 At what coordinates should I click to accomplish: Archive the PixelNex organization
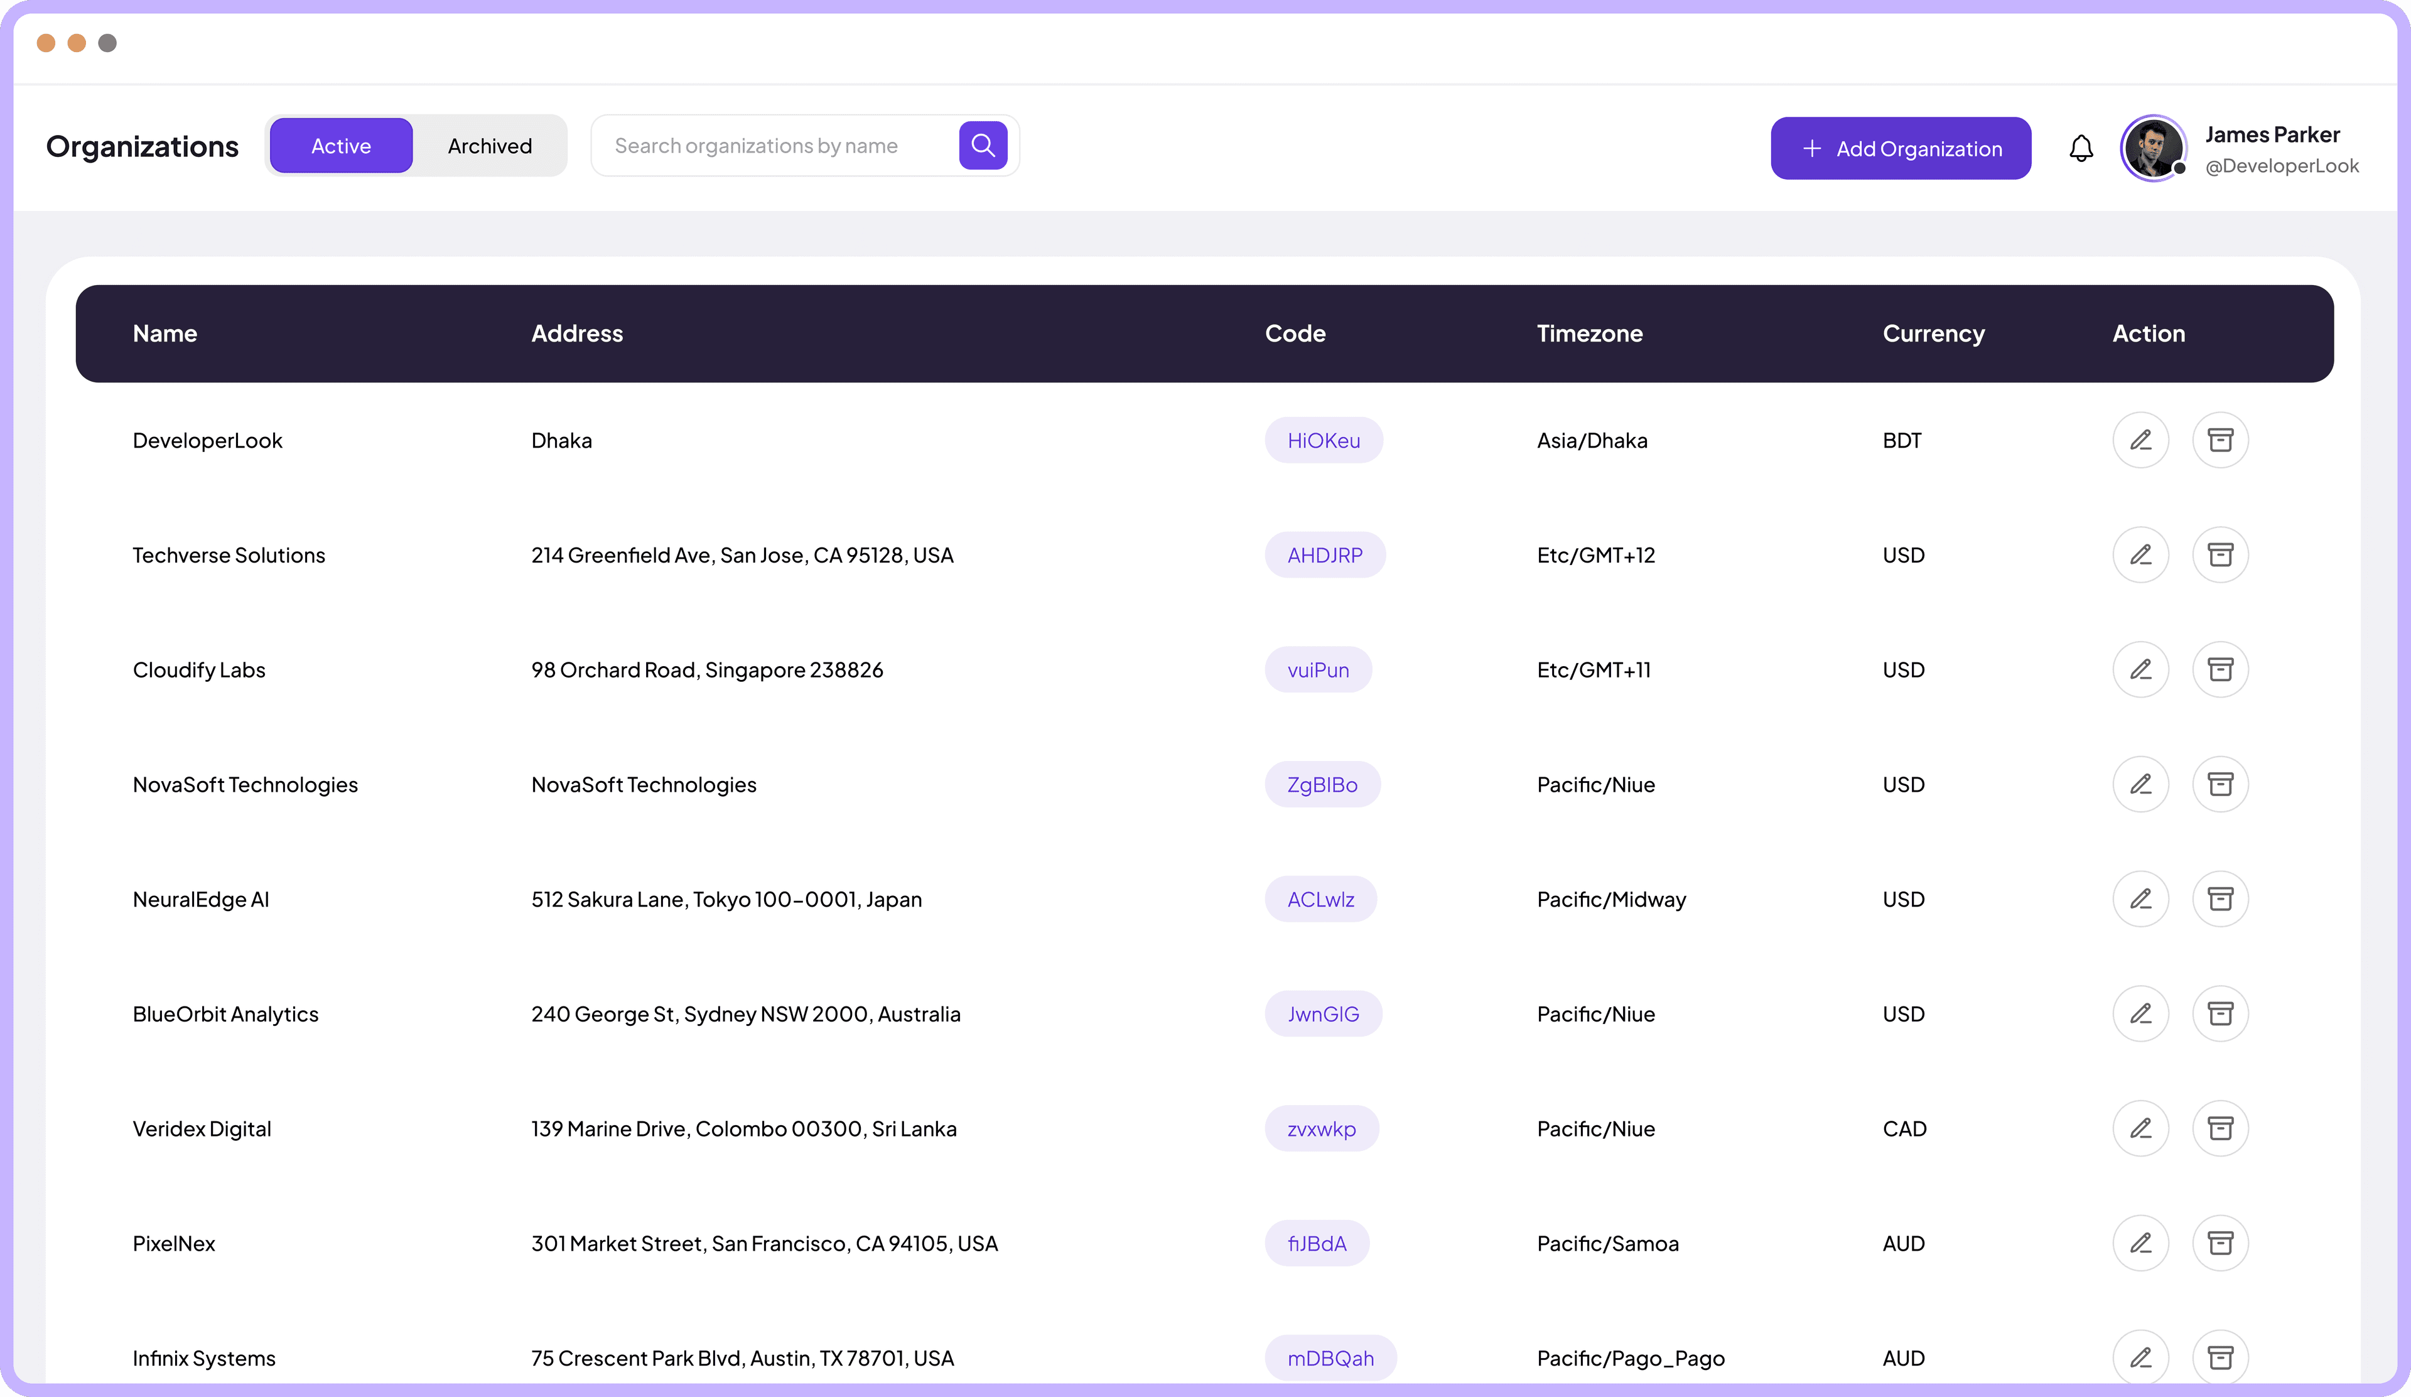tap(2221, 1243)
